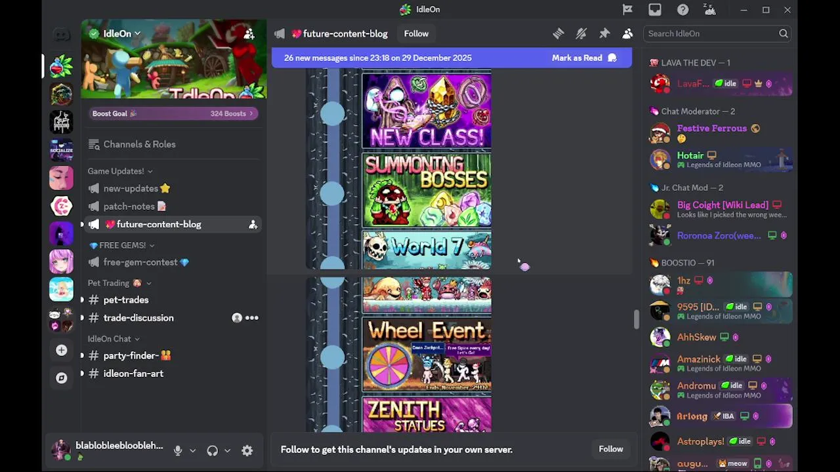The image size is (840, 472).
Task: Click three dots on trade-discussion channel
Action: point(251,318)
